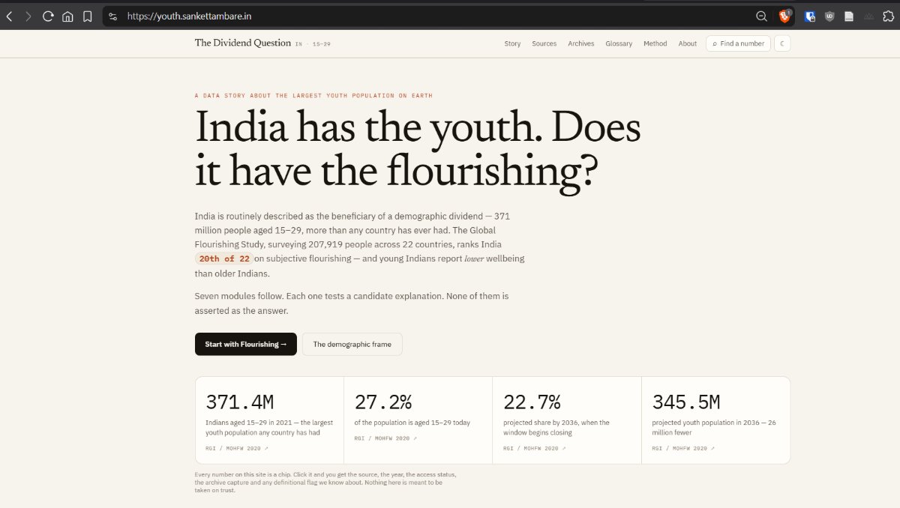Click The demographic frame button
900x508 pixels.
tap(352, 344)
